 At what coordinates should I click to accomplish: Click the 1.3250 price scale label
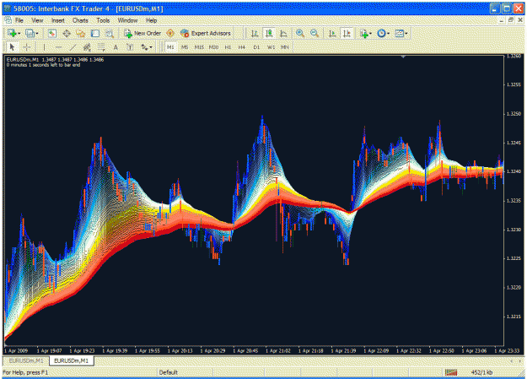click(514, 114)
